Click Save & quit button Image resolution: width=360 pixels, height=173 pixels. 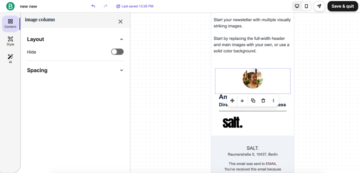pos(343,6)
